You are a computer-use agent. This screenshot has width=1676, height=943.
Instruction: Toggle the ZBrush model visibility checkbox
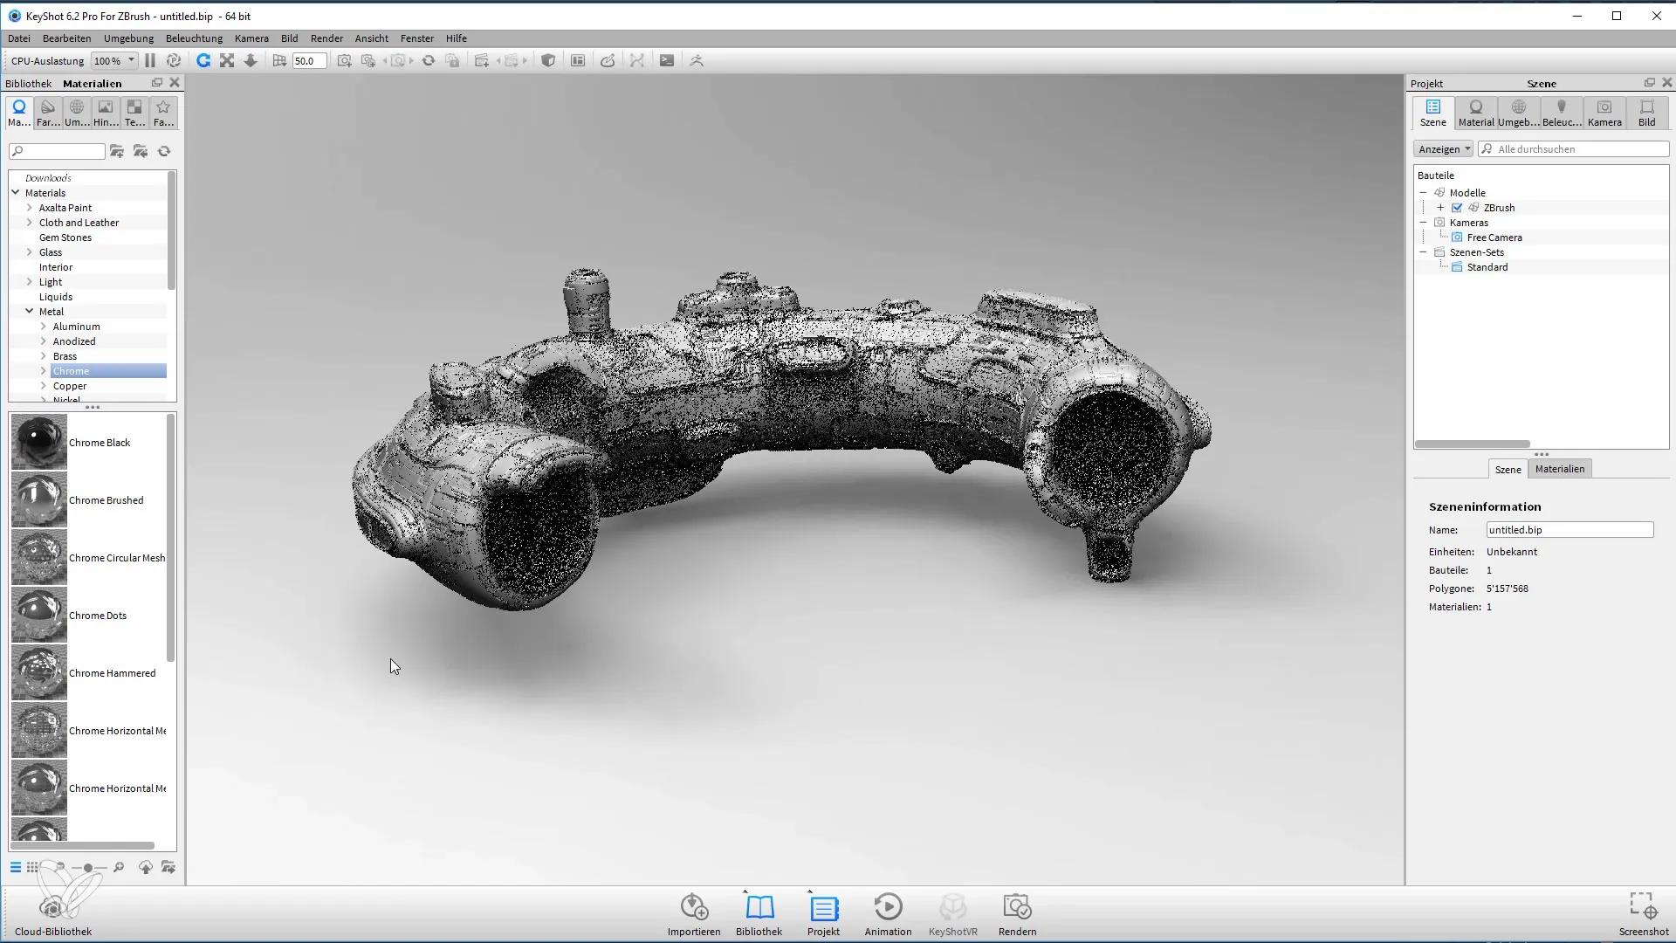[1457, 208]
